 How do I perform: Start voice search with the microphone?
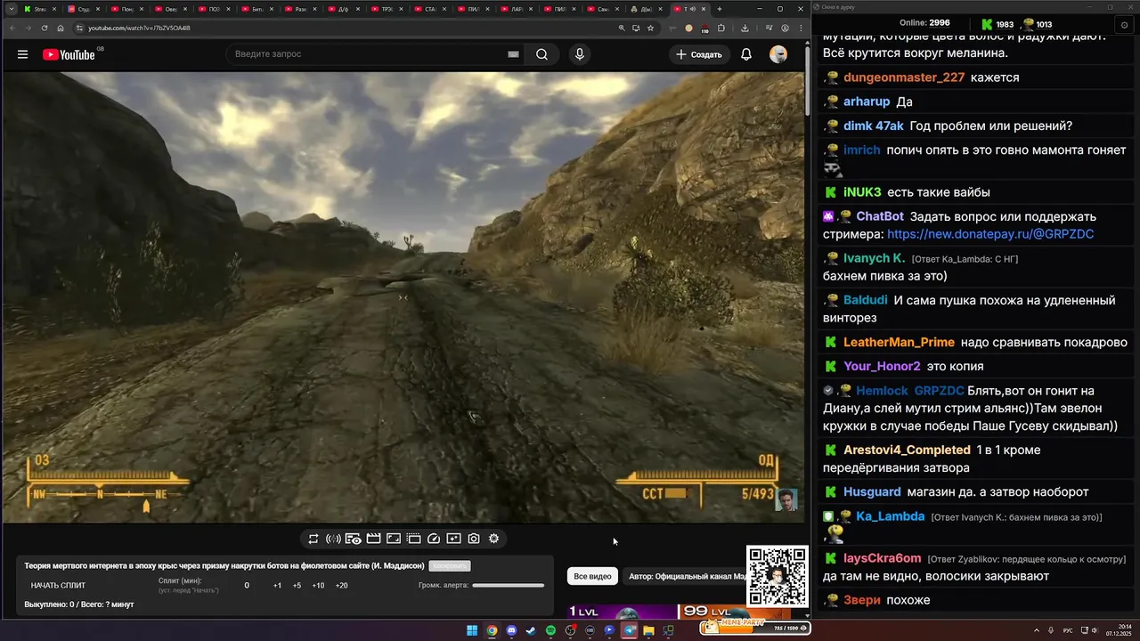pos(580,54)
